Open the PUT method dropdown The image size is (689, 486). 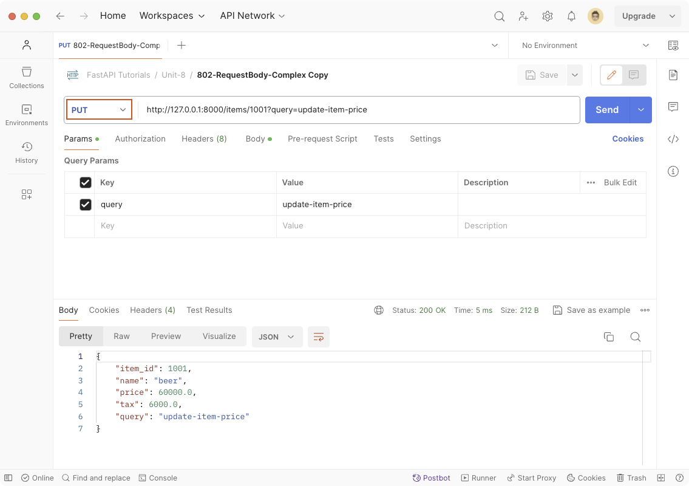(99, 110)
